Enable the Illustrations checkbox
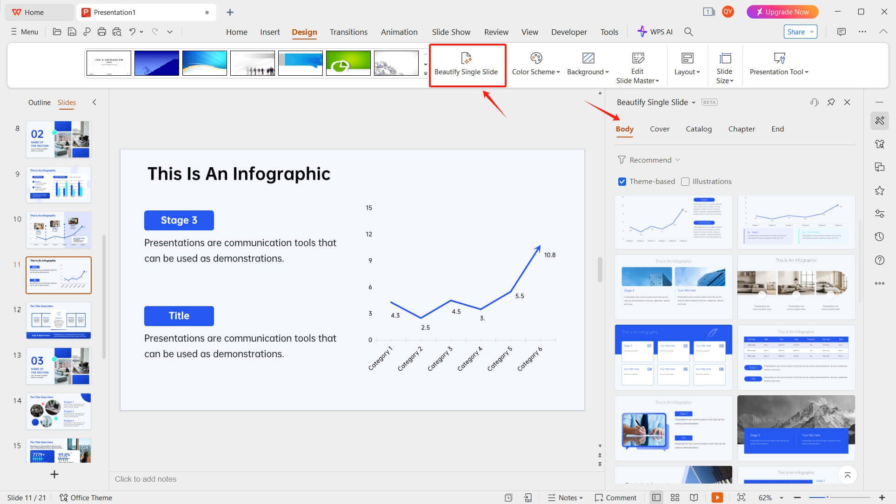The width and height of the screenshot is (896, 504). click(x=685, y=182)
